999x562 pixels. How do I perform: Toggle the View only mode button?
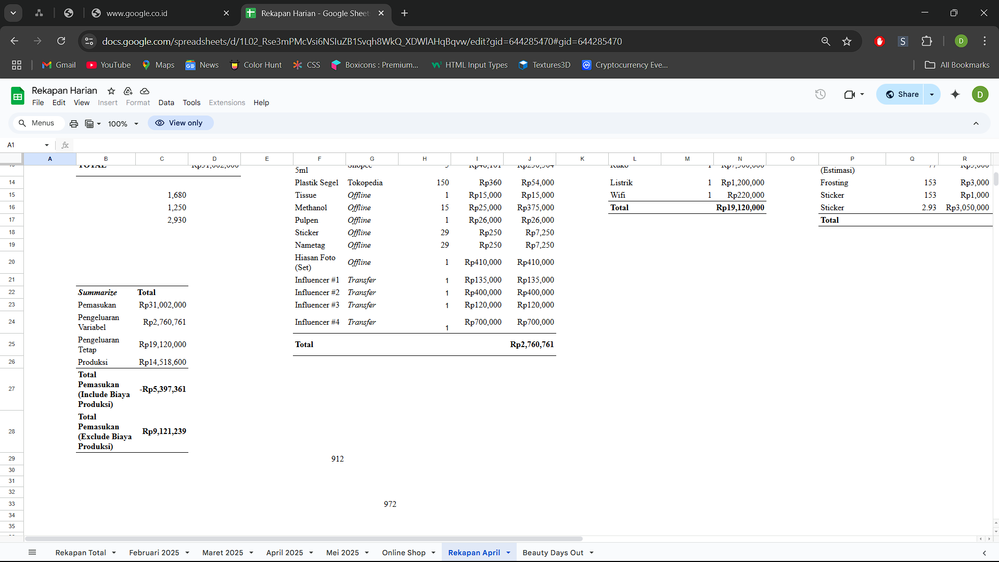click(x=180, y=123)
